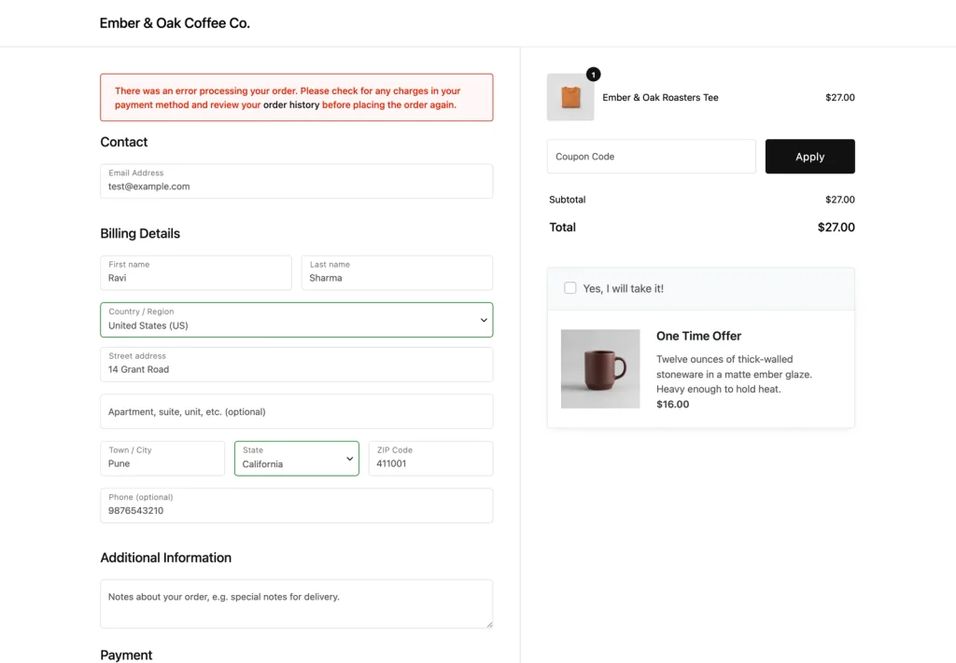Screen dimensions: 956x663
Task: Click the 'Billing Details' heading
Action: pyautogui.click(x=140, y=234)
